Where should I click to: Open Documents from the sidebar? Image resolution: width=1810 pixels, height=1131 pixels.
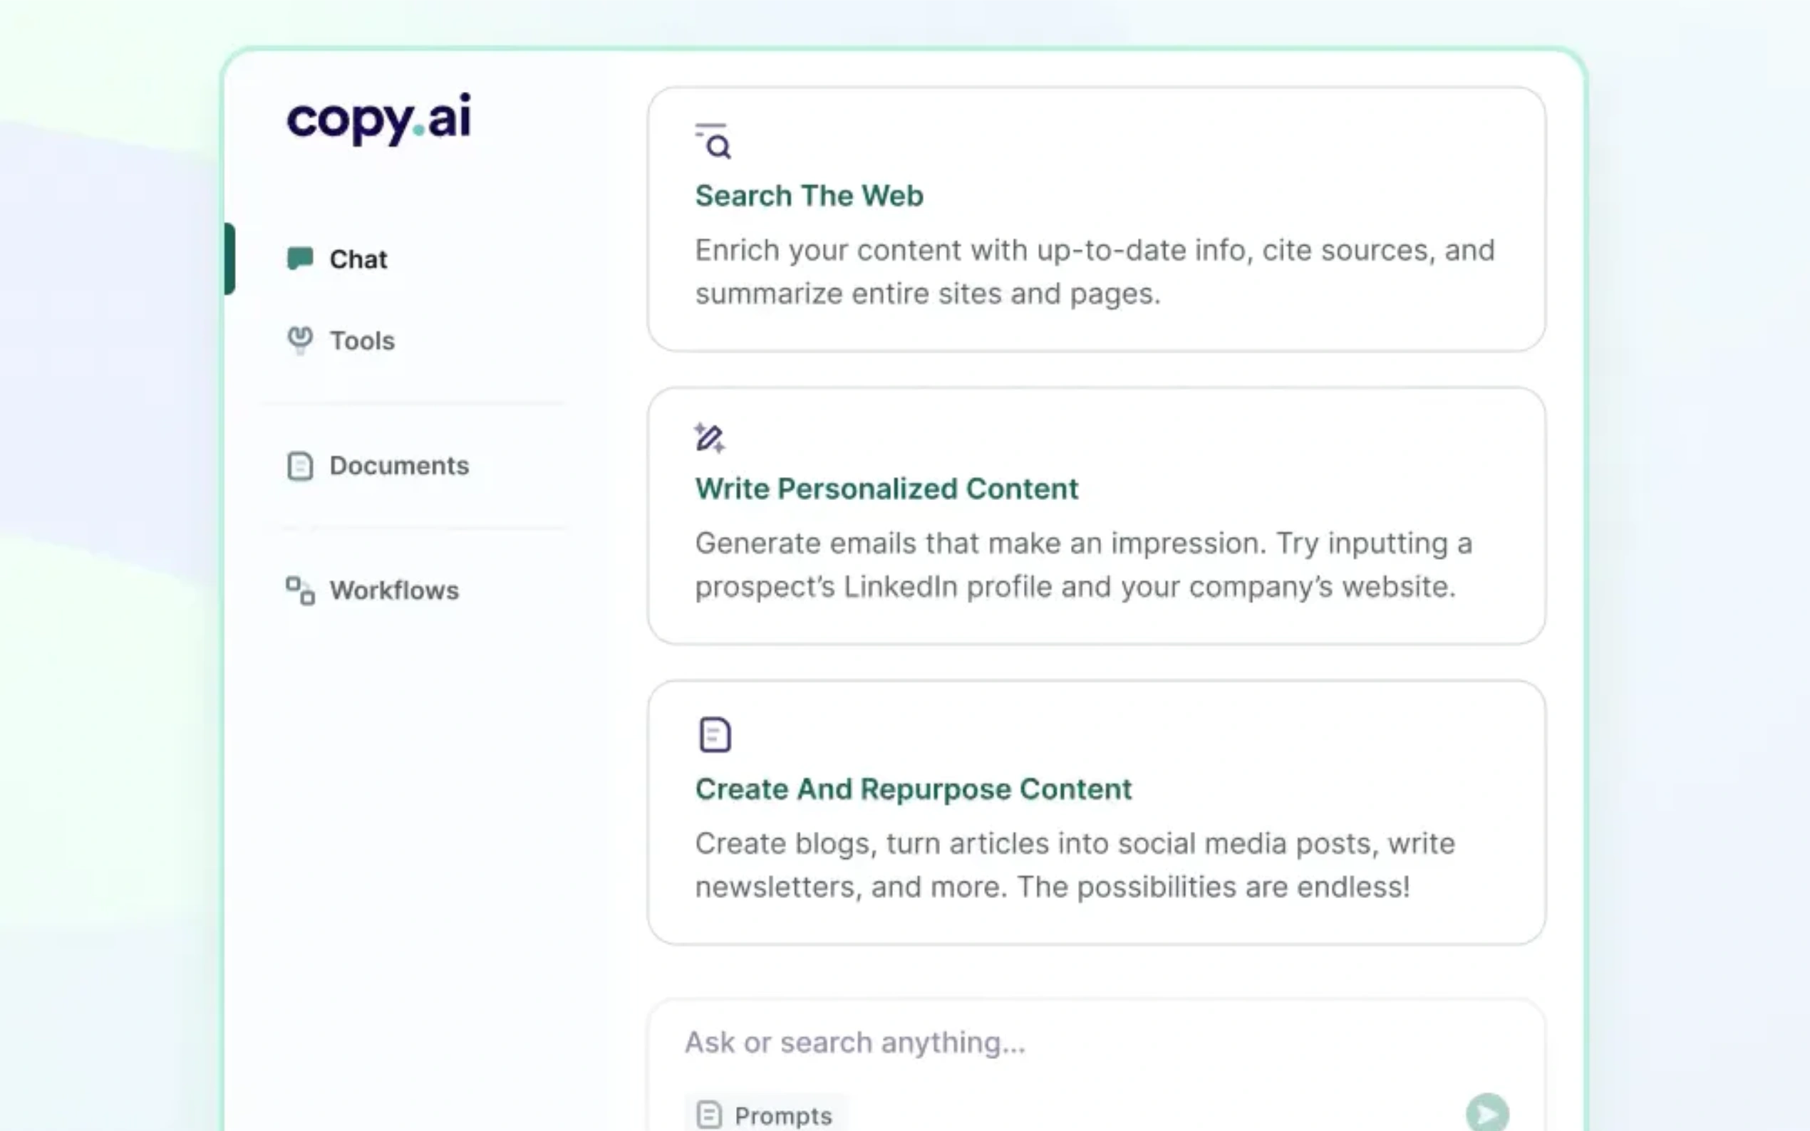399,466
